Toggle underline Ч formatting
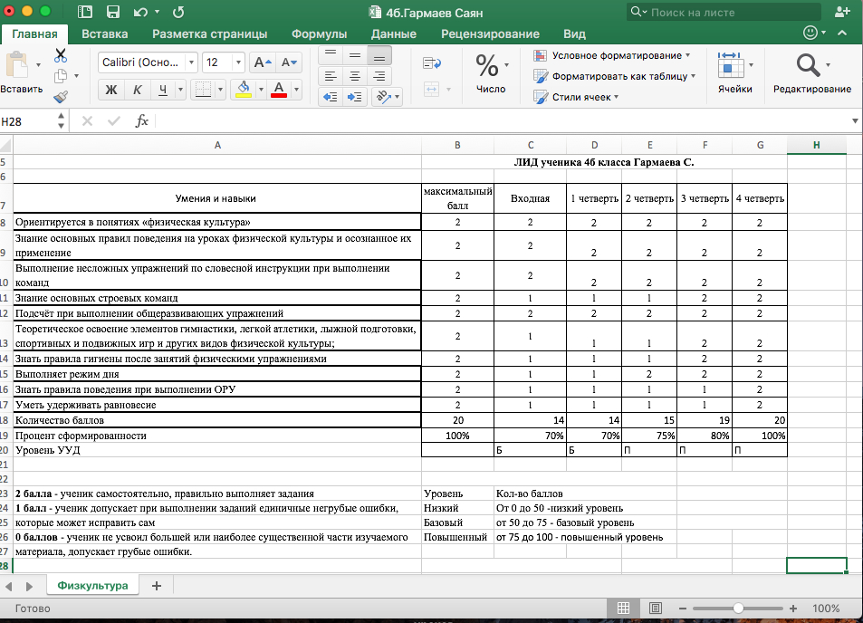The image size is (863, 623). click(163, 90)
